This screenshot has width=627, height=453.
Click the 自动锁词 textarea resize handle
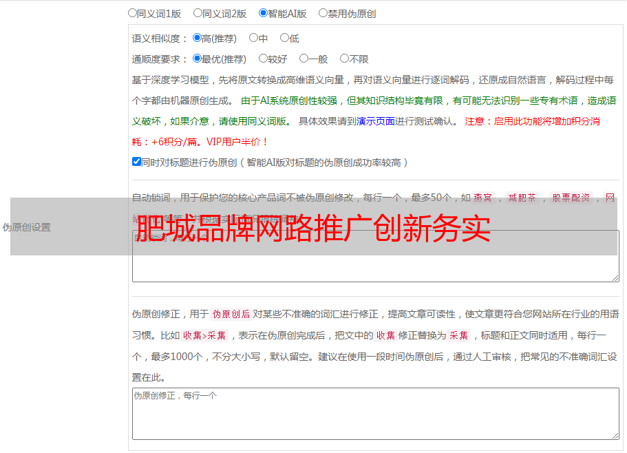pyautogui.click(x=615, y=278)
